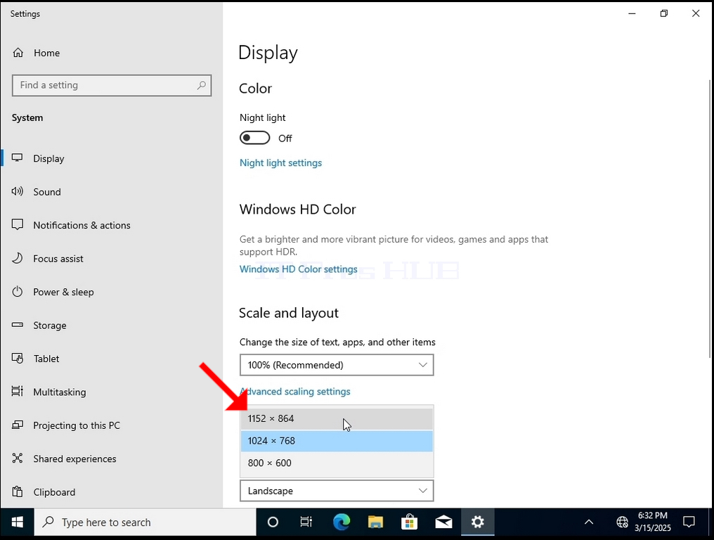The width and height of the screenshot is (714, 540).
Task: Click the search magnifier in Find a setting
Action: (x=201, y=85)
